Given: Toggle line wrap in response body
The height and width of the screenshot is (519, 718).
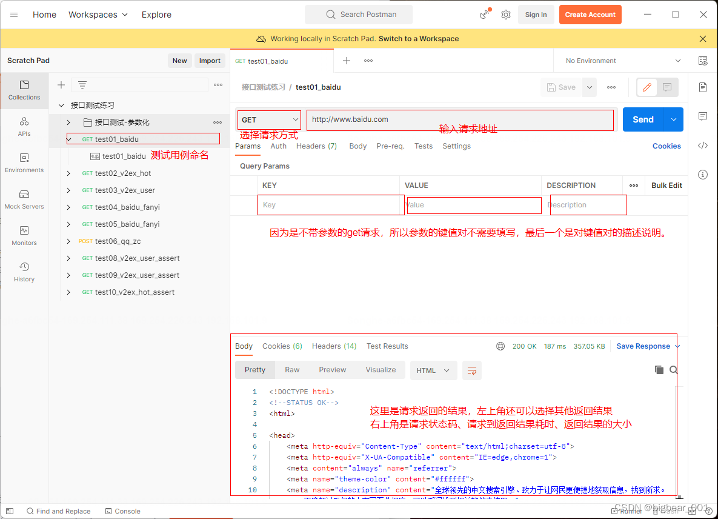Looking at the screenshot, I should click(471, 370).
